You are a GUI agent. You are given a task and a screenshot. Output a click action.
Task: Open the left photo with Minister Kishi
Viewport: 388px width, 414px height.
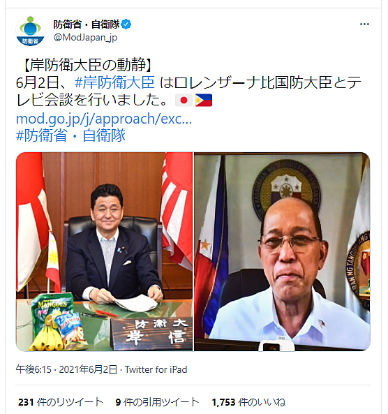[x=105, y=251]
